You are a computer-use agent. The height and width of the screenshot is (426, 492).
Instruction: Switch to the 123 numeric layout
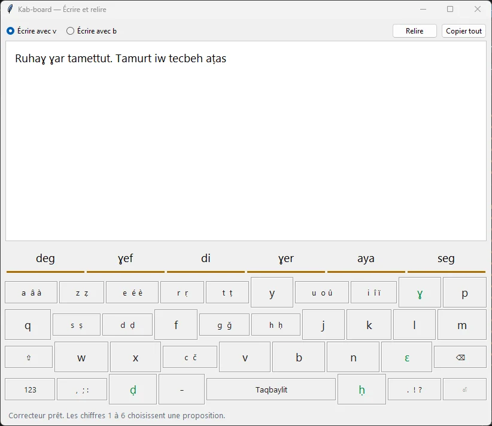(30, 390)
